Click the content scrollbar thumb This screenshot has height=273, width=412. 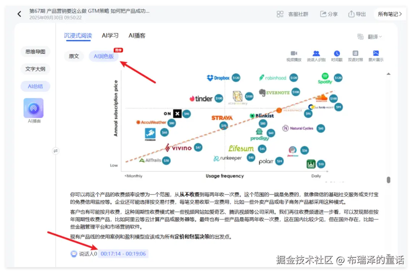pyautogui.click(x=388, y=180)
